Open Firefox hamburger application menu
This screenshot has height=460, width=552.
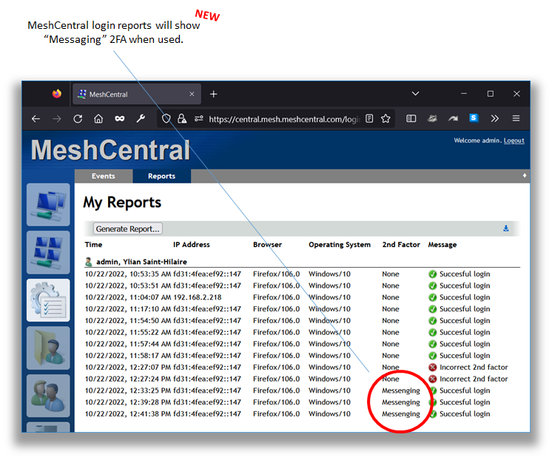pos(516,118)
